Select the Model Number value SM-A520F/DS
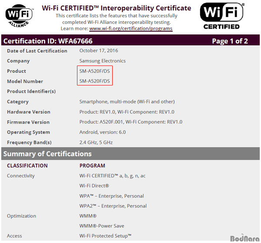The image size is (261, 243). [x=94, y=81]
